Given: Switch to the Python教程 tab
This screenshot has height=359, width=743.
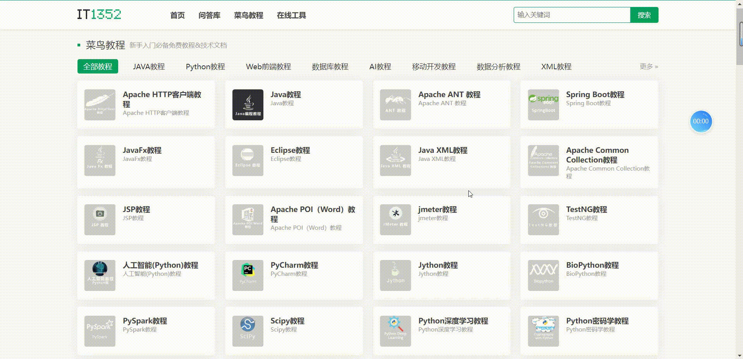Looking at the screenshot, I should click(x=205, y=67).
